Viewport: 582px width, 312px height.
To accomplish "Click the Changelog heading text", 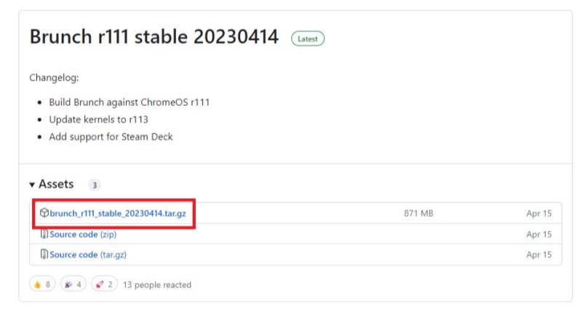I will point(54,77).
